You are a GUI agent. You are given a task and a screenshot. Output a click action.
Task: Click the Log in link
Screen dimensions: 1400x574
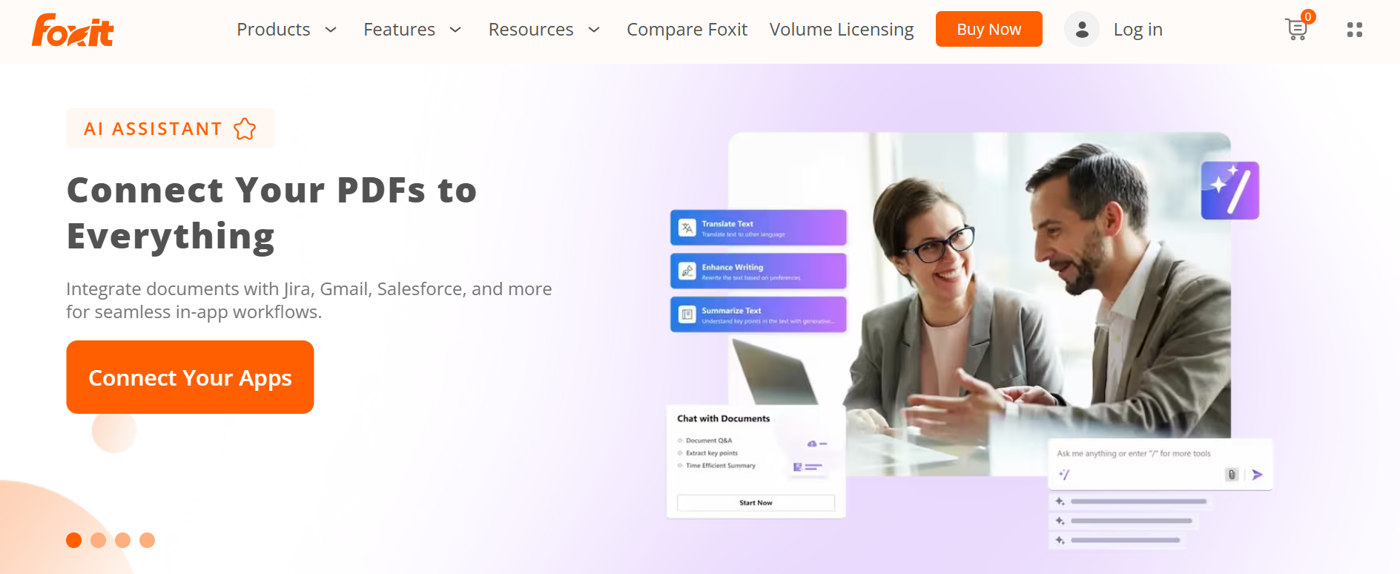(x=1137, y=30)
